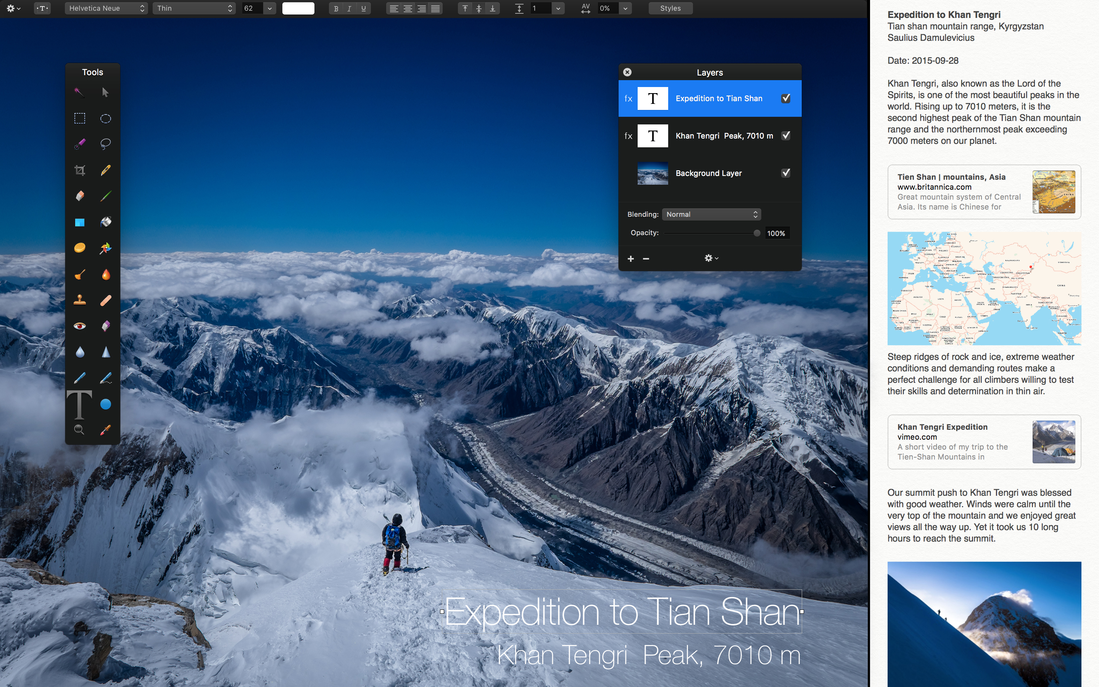Viewport: 1099px width, 687px height.
Task: Hide the Expedition to Tian Shan layer
Action: [x=786, y=98]
